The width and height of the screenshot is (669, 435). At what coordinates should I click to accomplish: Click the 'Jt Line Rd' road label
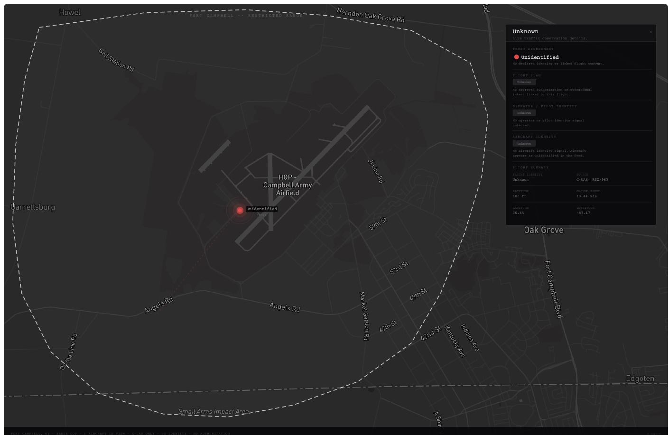375,171
